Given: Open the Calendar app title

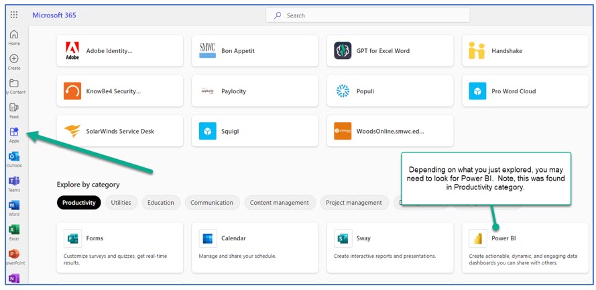Looking at the screenshot, I should pyautogui.click(x=233, y=238).
